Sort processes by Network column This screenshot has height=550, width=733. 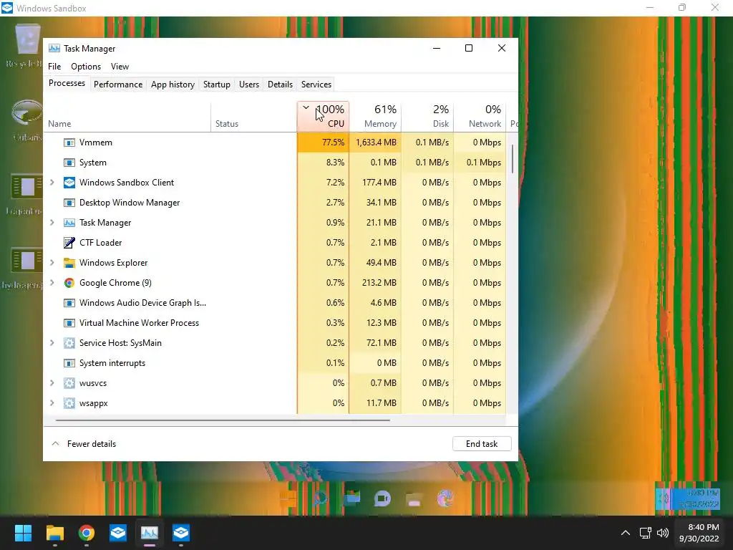pyautogui.click(x=480, y=117)
